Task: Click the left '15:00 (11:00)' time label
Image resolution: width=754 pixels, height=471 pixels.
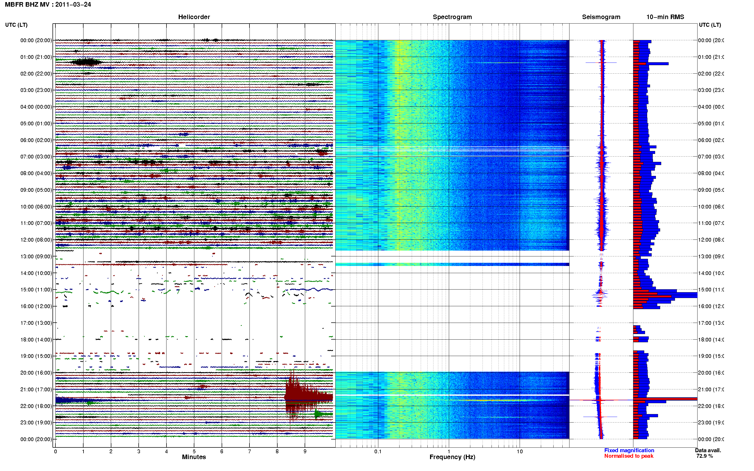Action: coord(36,290)
